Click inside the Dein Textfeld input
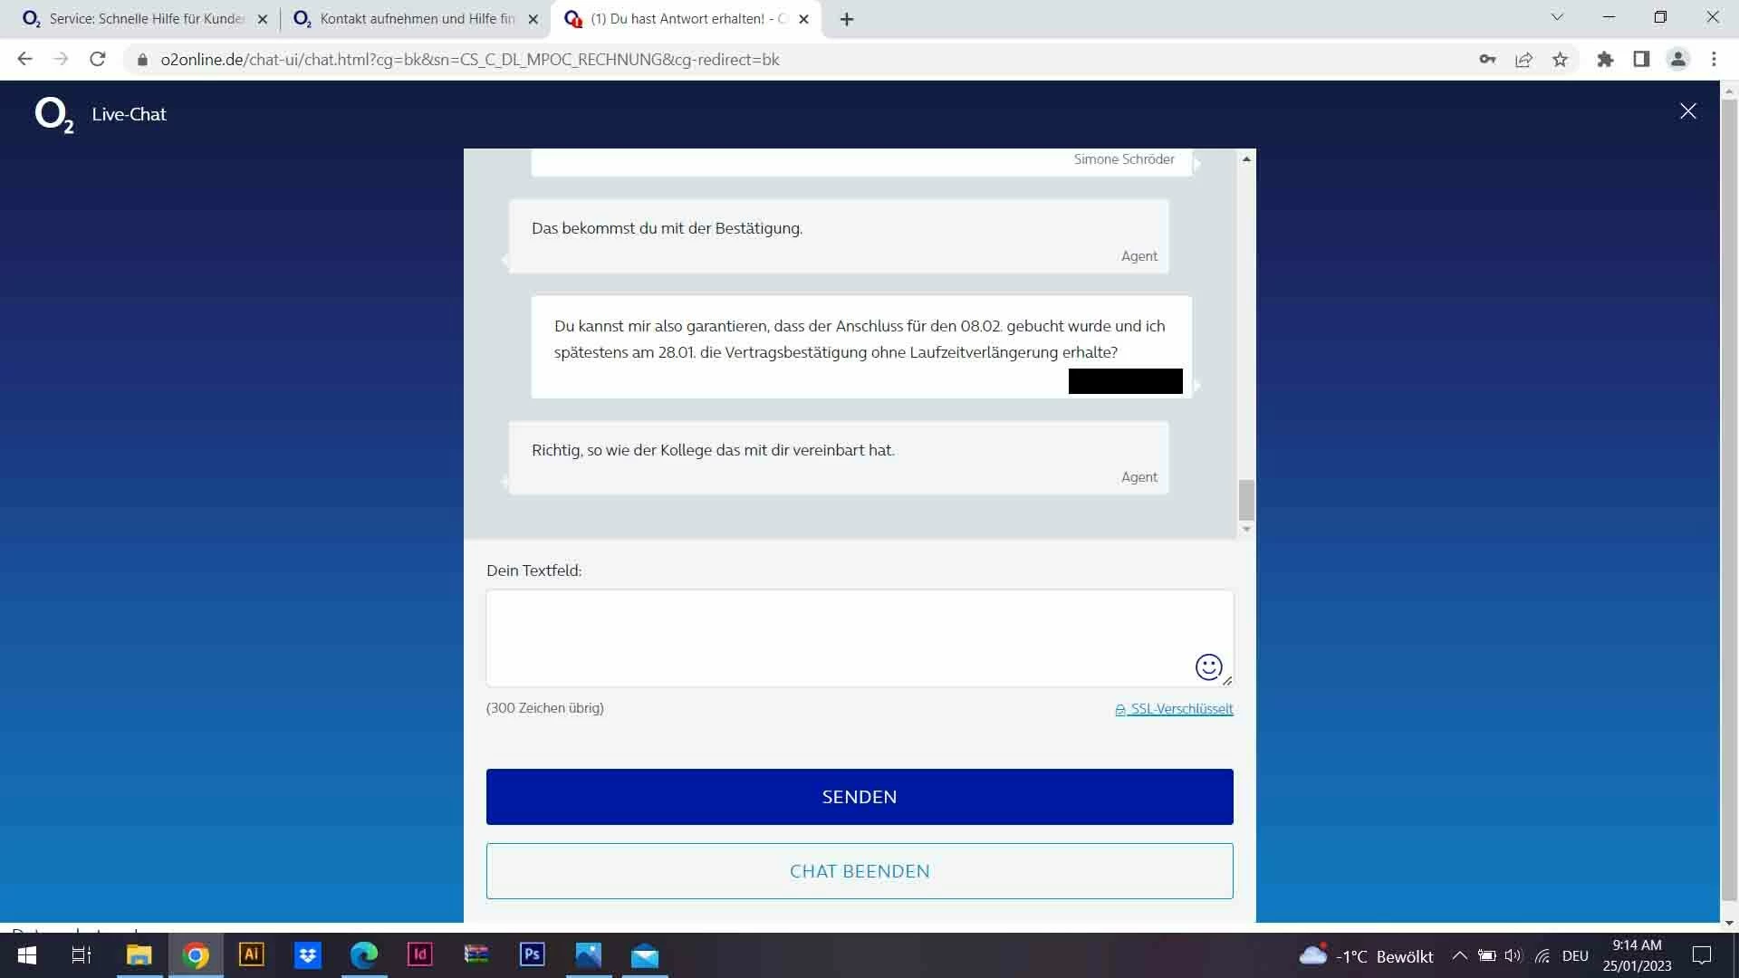The image size is (1739, 978). [x=833, y=638]
